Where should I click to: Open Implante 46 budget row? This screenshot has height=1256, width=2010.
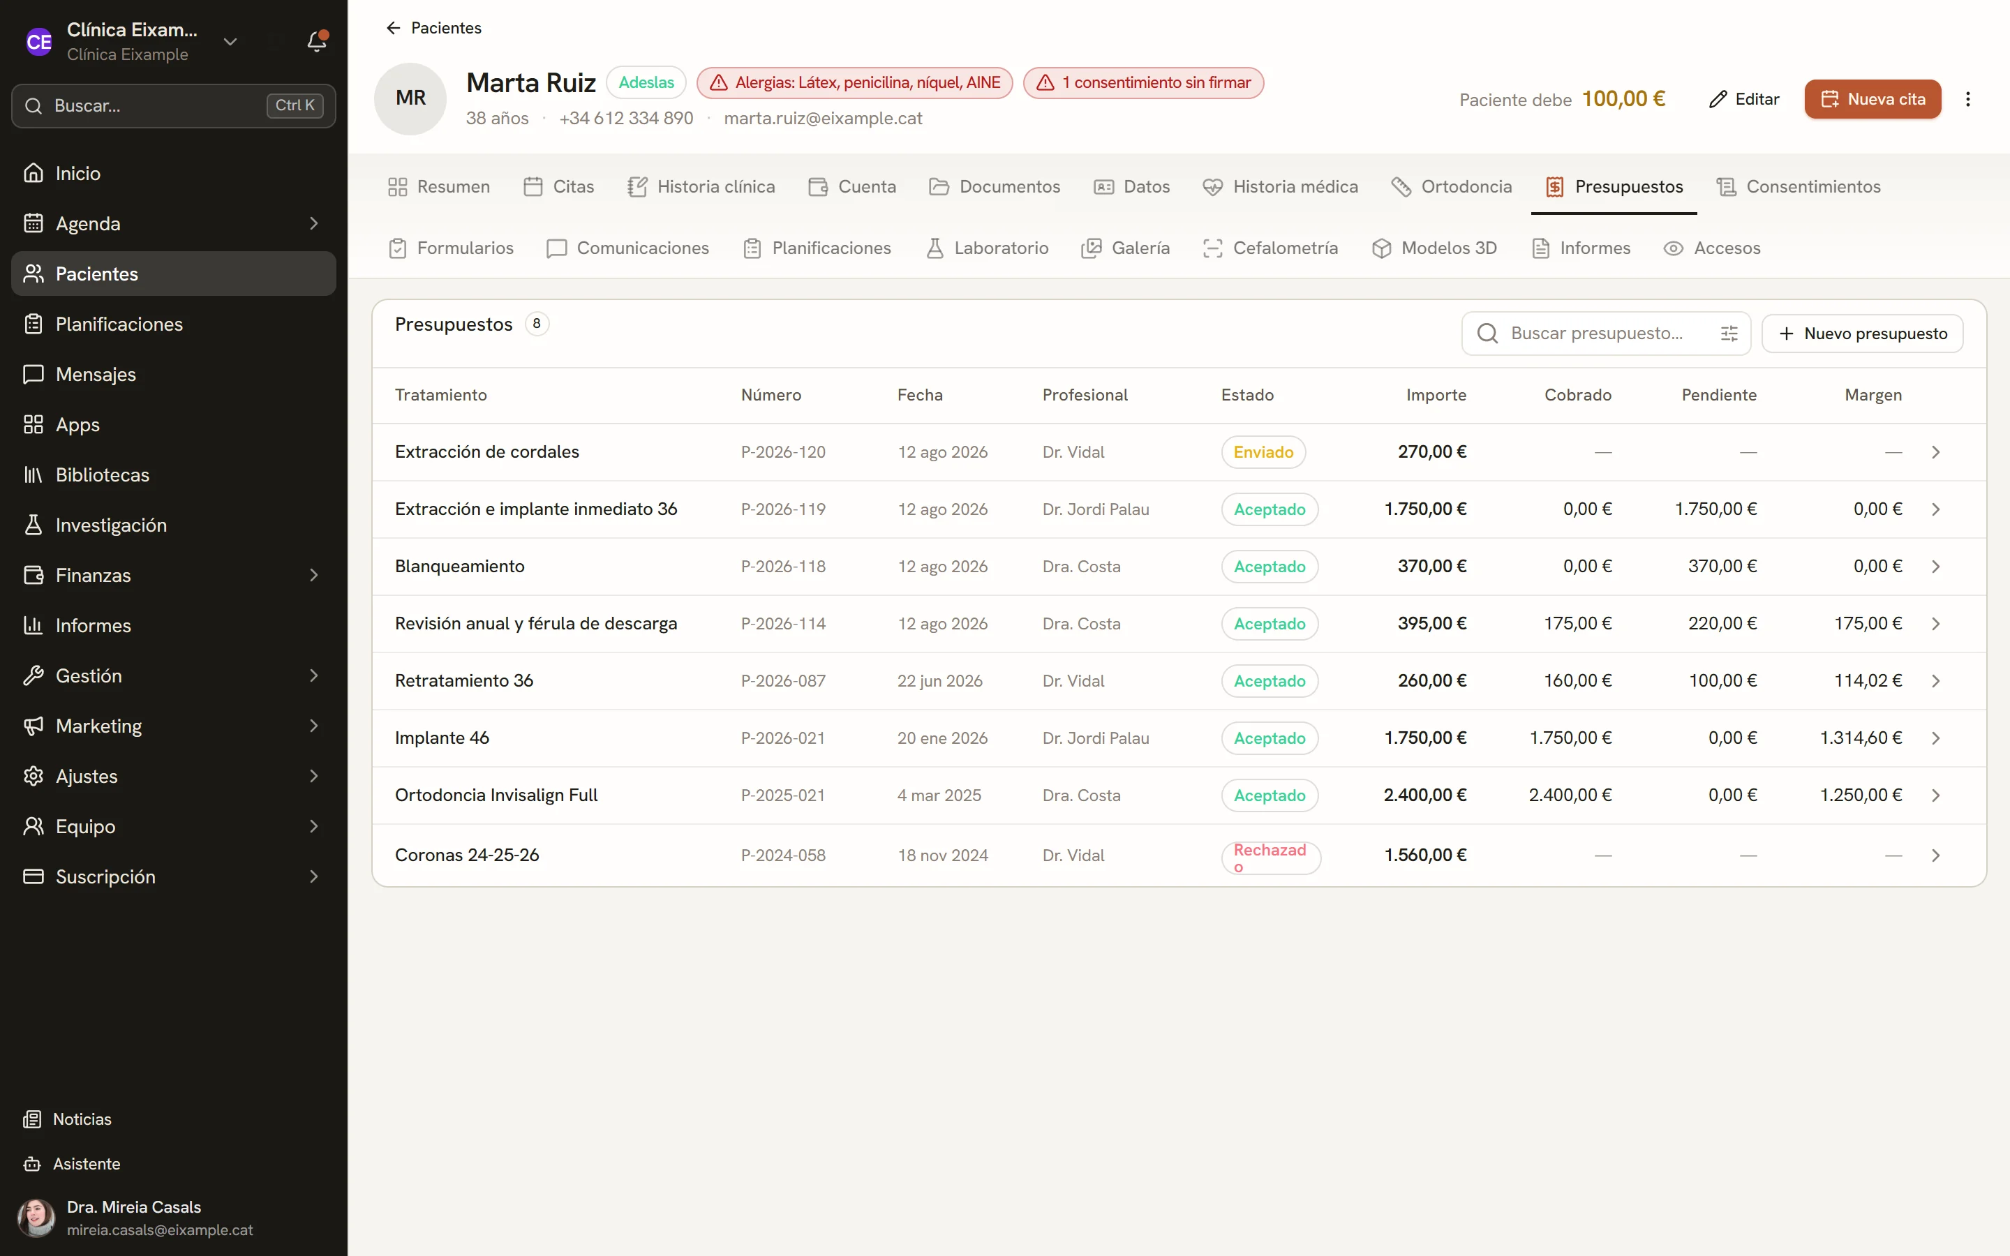[1179, 738]
